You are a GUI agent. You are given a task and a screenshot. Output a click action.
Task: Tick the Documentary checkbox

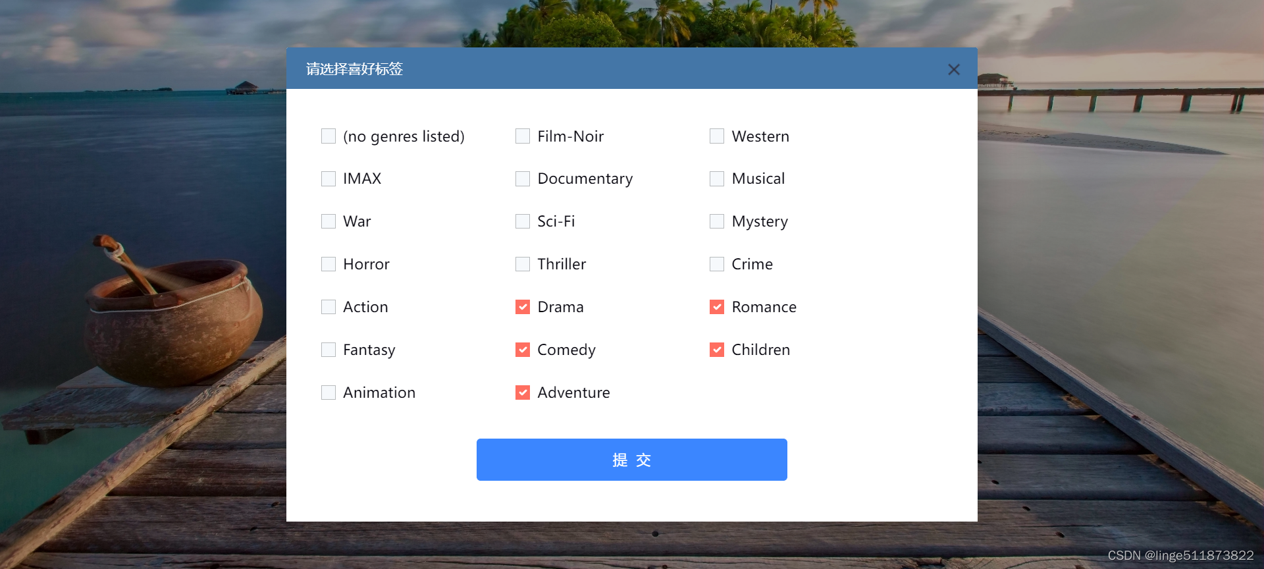pos(523,179)
